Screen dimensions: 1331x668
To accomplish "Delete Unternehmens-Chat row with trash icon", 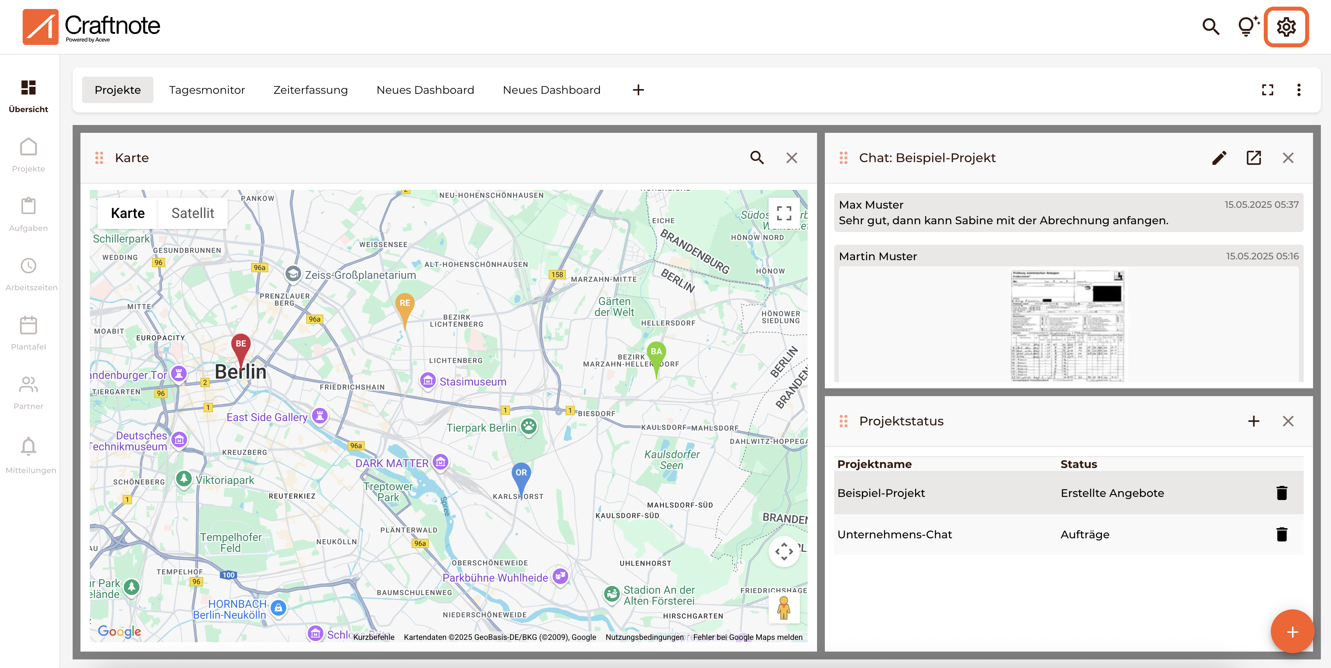I will tap(1281, 534).
